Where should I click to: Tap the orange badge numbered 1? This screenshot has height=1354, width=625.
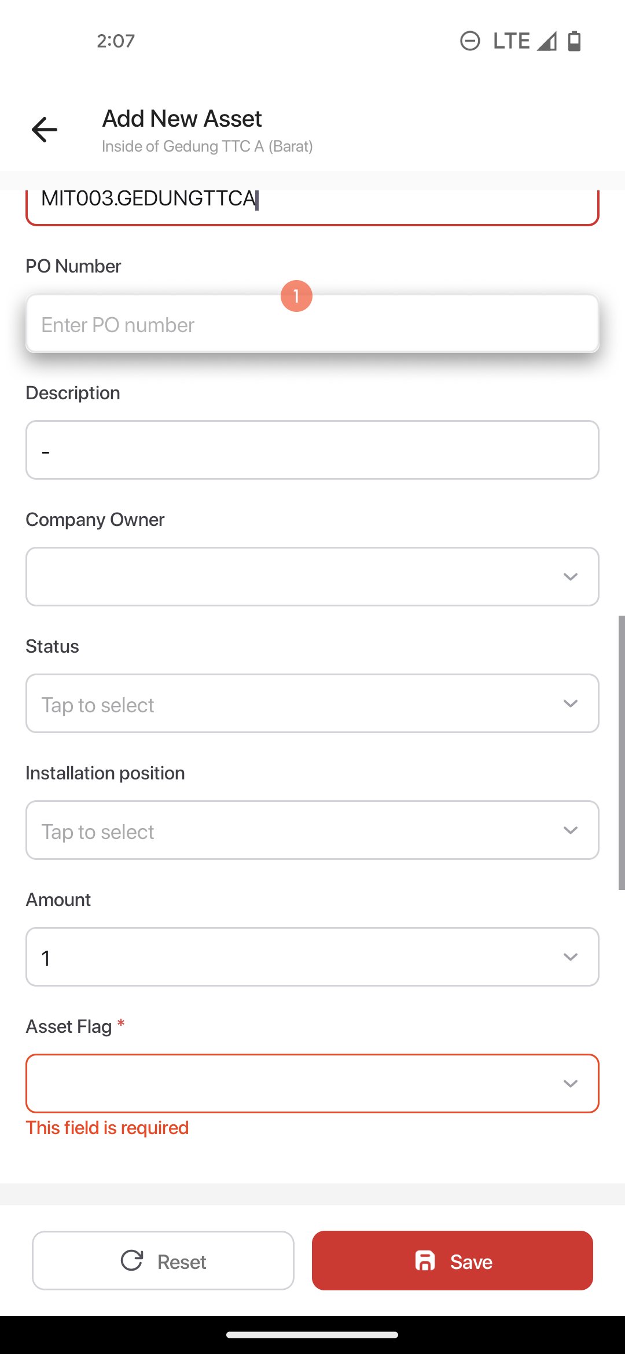click(x=296, y=296)
